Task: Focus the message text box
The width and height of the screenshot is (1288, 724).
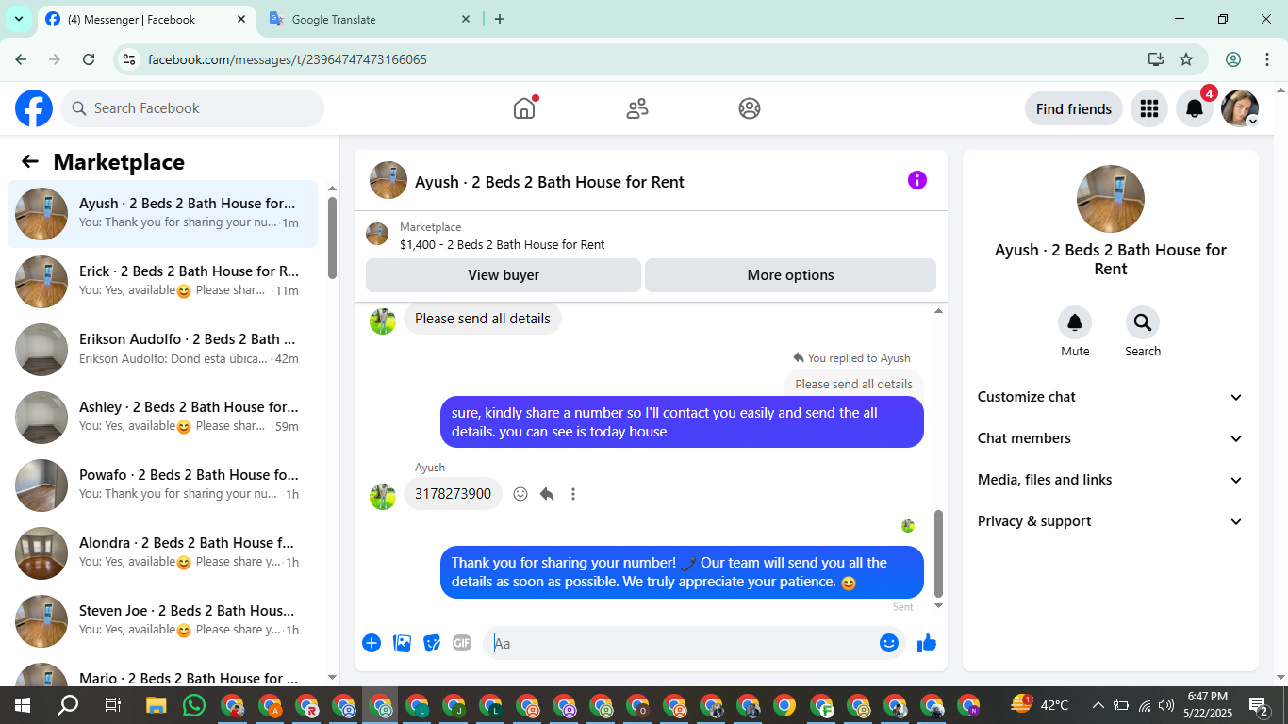Action: point(681,643)
